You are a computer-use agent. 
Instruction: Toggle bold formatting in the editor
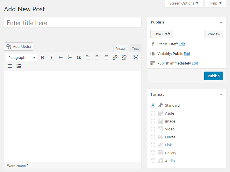(x=42, y=57)
